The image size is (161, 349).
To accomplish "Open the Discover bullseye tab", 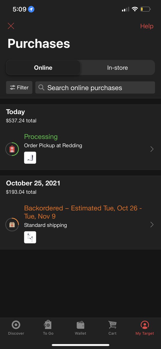I will click(x=16, y=325).
